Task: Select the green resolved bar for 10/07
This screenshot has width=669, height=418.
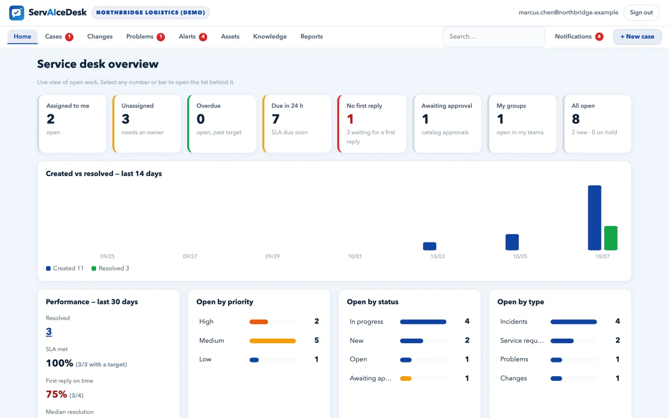Action: point(611,238)
